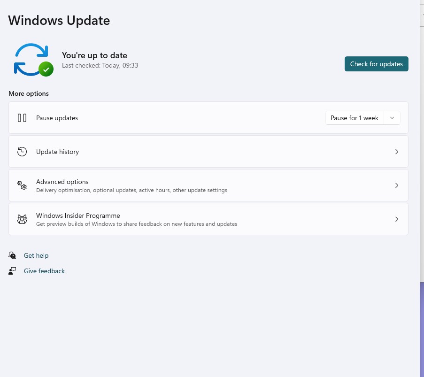This screenshot has width=424, height=377.
Task: Open the Update history chevron
Action: tap(396, 152)
